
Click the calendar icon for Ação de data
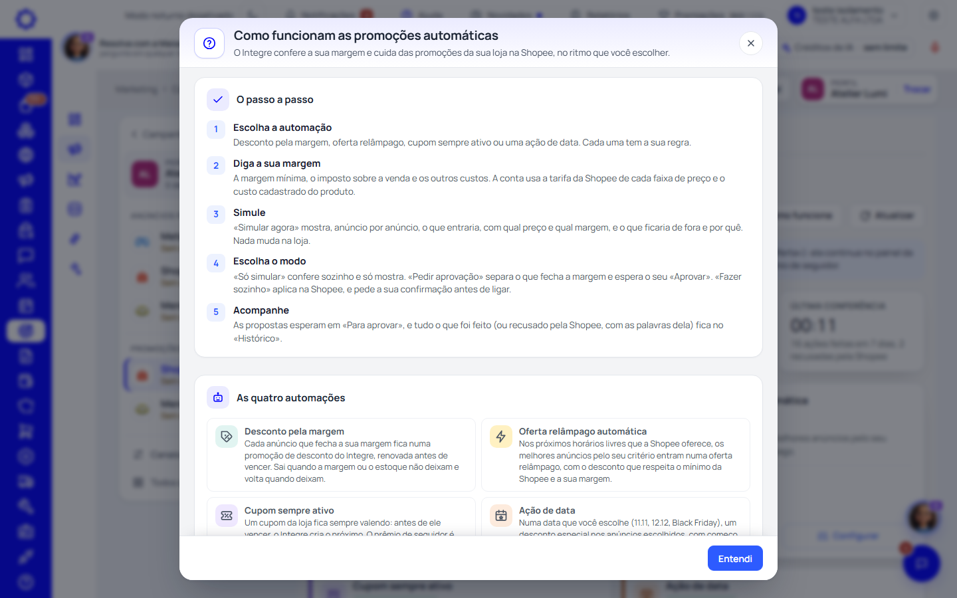click(501, 516)
